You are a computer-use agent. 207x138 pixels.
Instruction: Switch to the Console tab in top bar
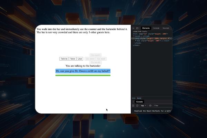tap(156, 28)
